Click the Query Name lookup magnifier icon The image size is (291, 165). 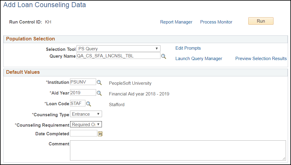click(164, 56)
